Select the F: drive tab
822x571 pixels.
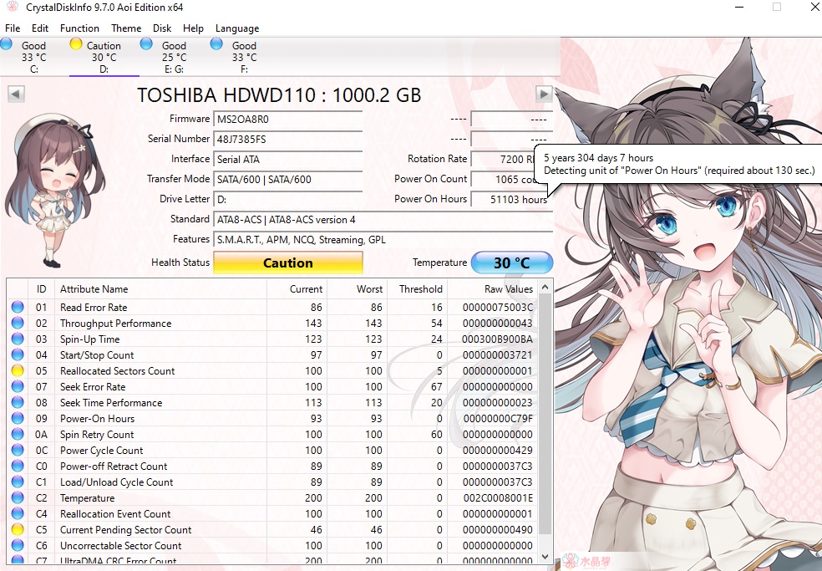tap(244, 57)
